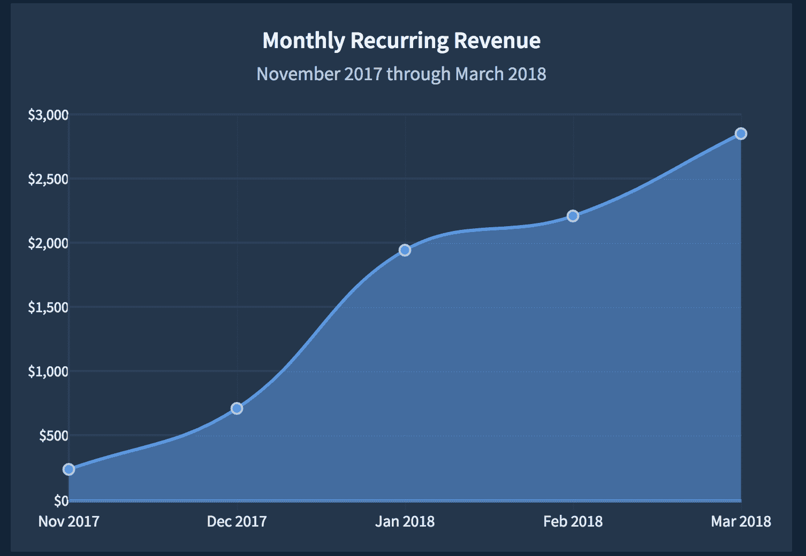Image resolution: width=806 pixels, height=556 pixels.
Task: Click the $0 y-axis label
Action: click(x=61, y=500)
